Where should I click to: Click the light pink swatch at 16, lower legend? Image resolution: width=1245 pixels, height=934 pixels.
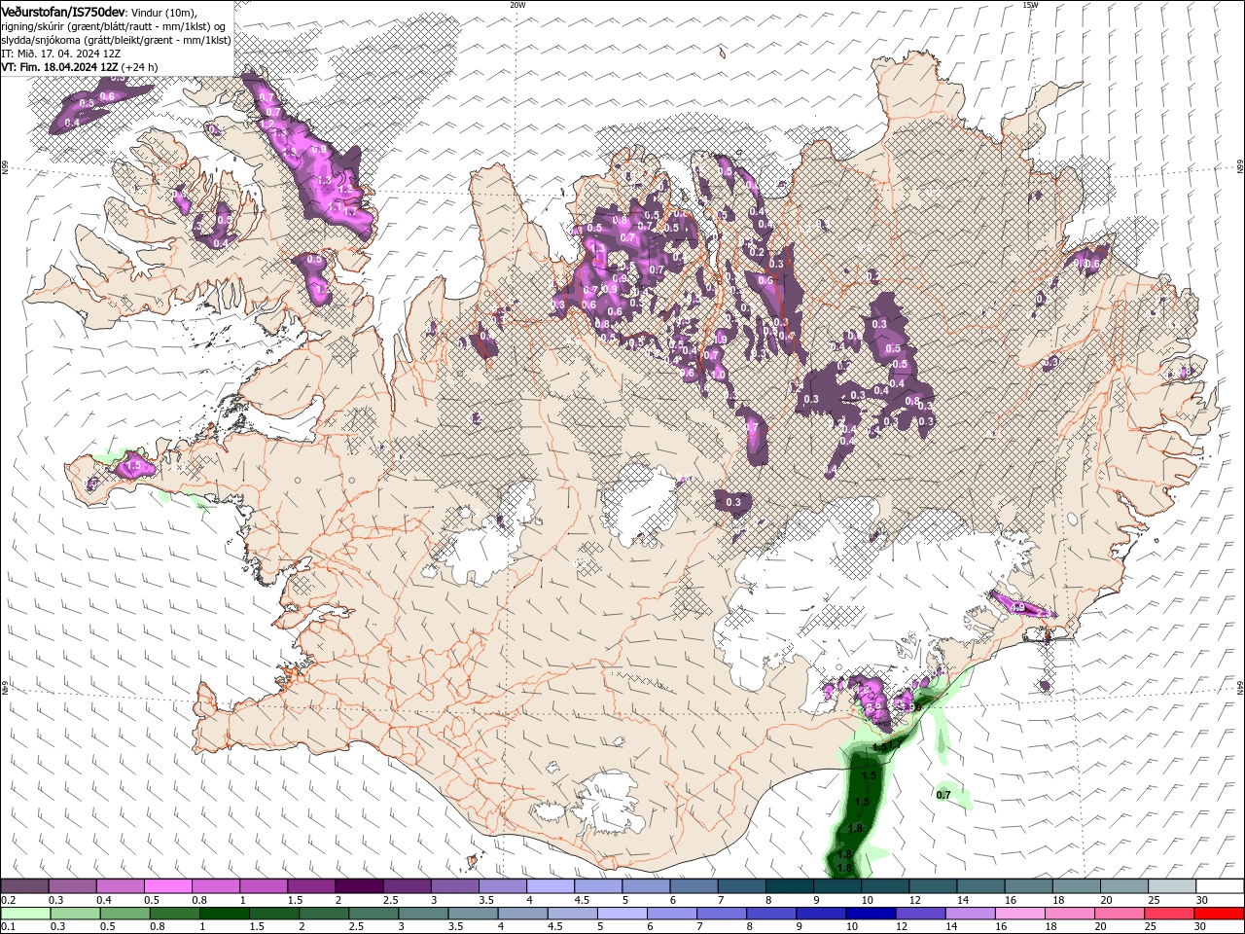click(x=1019, y=914)
